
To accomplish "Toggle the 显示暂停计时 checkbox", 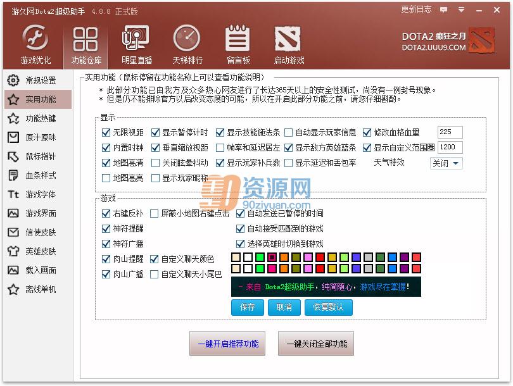I will coord(155,132).
